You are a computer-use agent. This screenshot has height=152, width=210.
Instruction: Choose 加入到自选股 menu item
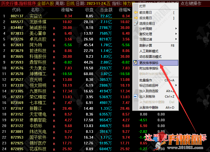pos(156,91)
